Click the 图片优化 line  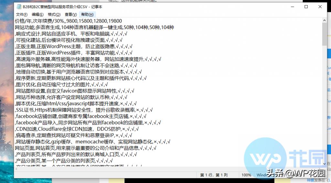tap(61, 85)
